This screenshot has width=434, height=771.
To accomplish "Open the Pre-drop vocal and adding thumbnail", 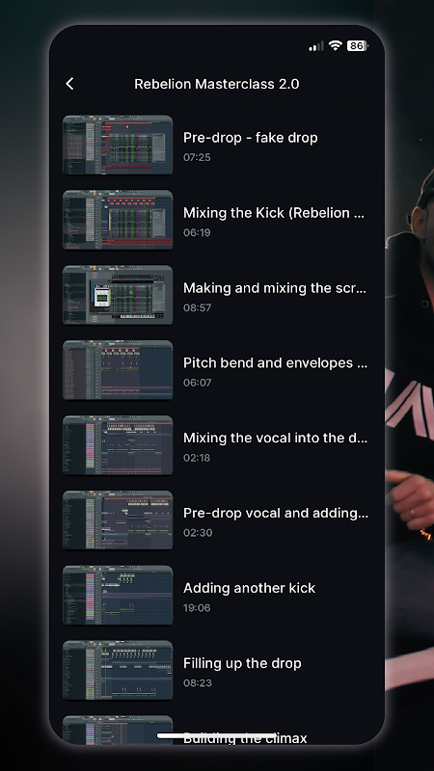I will coord(118,520).
